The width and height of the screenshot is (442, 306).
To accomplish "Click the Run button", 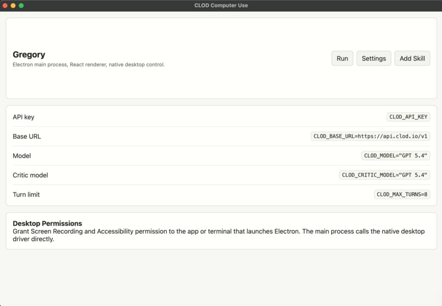I will [x=342, y=58].
